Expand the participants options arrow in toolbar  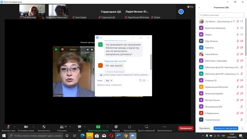coord(70,127)
